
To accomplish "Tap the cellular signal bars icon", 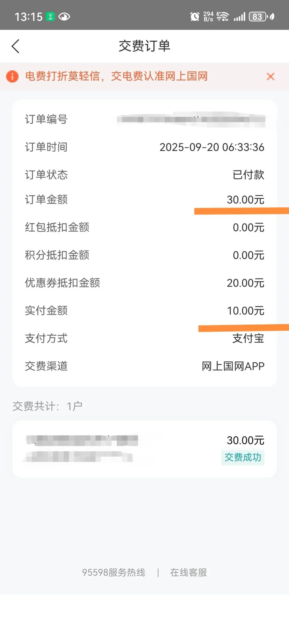I will coord(239,17).
